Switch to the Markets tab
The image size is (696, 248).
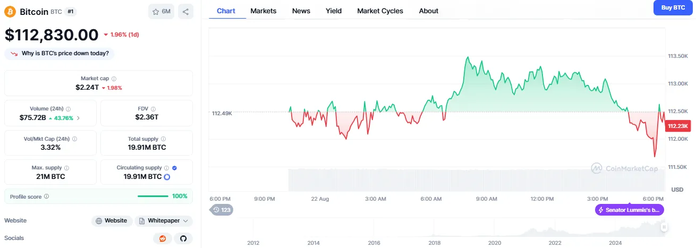(264, 11)
